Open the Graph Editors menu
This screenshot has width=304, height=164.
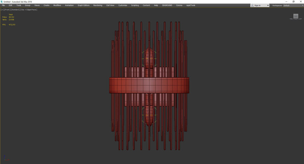(x=84, y=5)
